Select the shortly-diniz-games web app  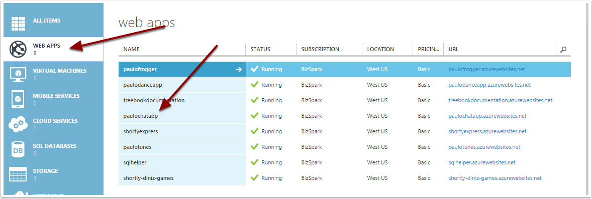(x=148, y=178)
